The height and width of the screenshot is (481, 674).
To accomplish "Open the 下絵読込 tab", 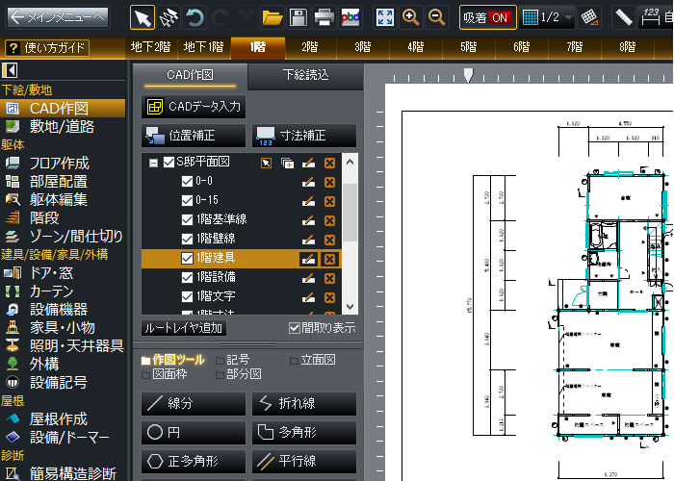I will [305, 77].
